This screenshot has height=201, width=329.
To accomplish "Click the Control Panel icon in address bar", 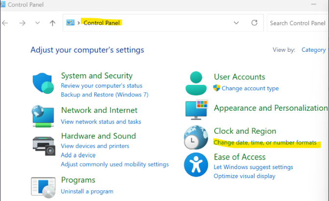I will click(x=70, y=22).
